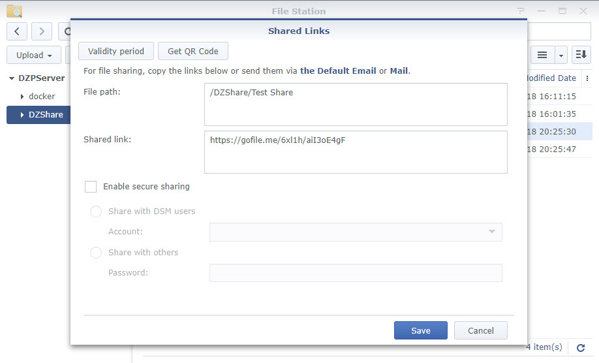This screenshot has height=363, width=599.
Task: Click the Get QR Code button
Action: 193,51
